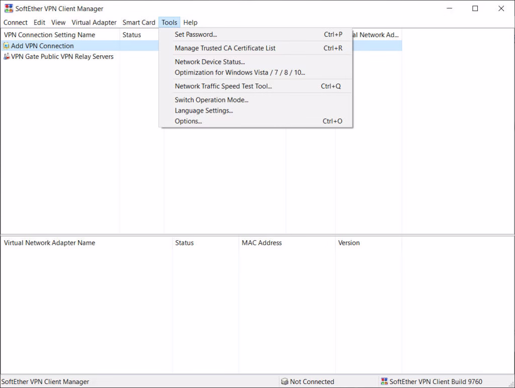Click SoftEther VPN Client Manager status bar text
Image resolution: width=515 pixels, height=388 pixels.
point(45,381)
